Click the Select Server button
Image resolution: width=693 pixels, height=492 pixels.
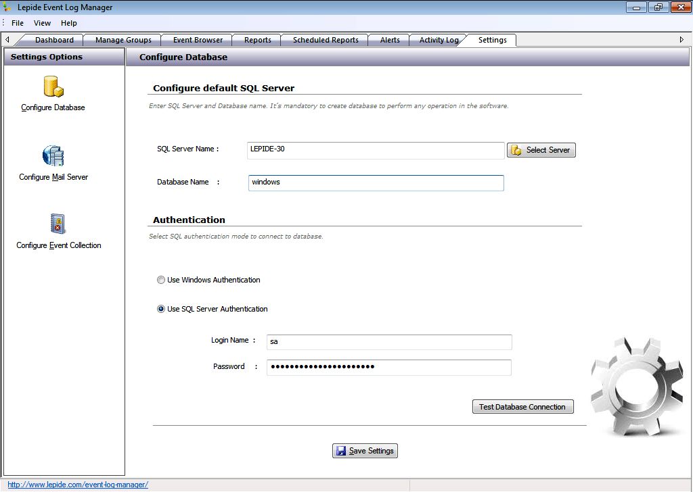(x=541, y=150)
